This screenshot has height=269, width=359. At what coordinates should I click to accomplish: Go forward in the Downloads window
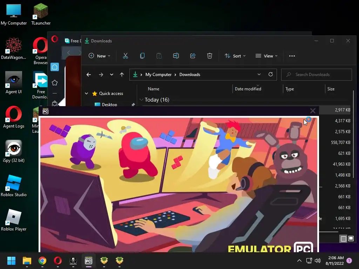[x=101, y=75]
